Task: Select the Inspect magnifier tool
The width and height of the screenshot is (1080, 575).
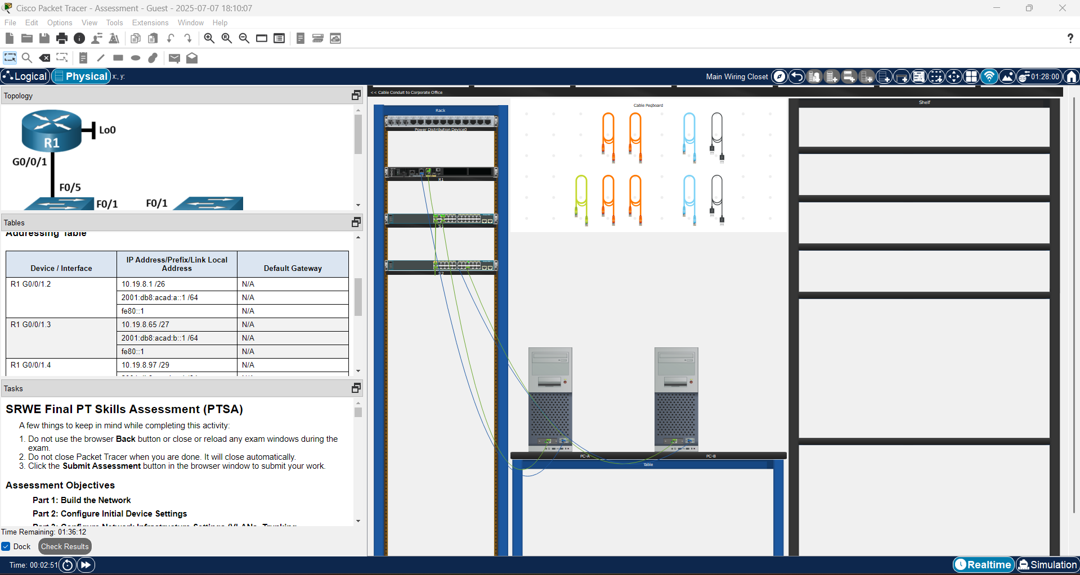Action: tap(26, 58)
